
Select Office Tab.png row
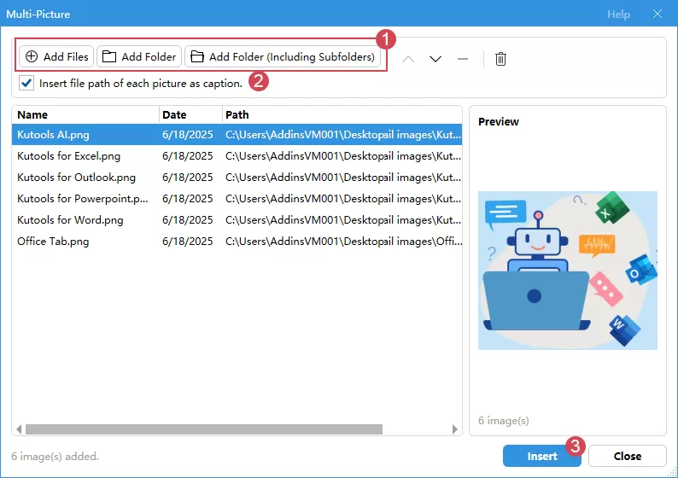pos(237,242)
